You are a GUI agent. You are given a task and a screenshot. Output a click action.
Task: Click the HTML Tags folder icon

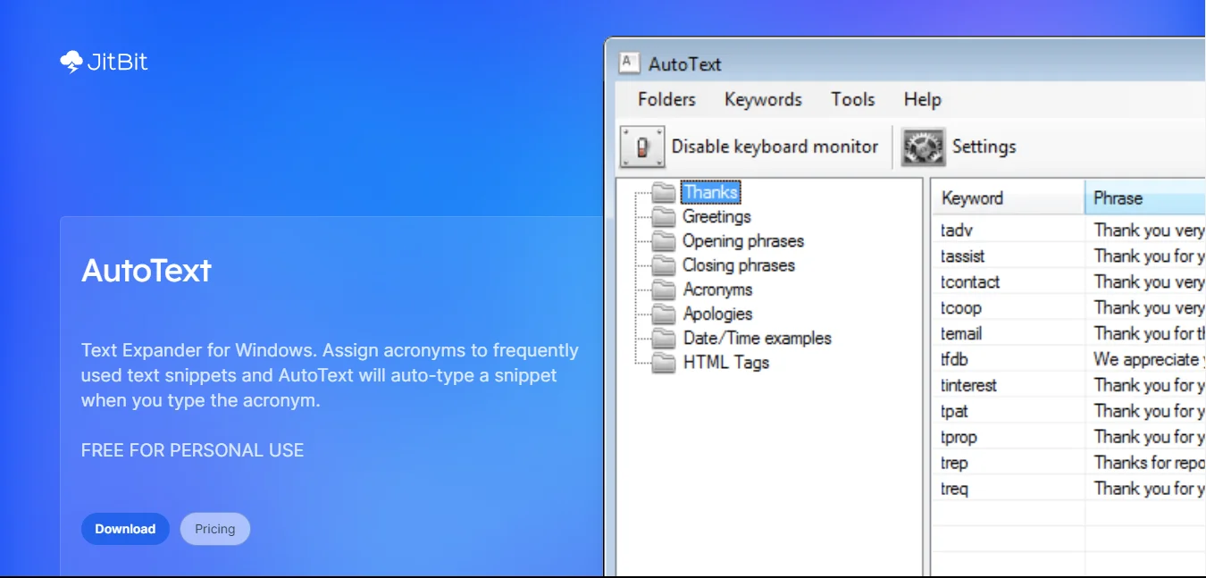point(663,362)
